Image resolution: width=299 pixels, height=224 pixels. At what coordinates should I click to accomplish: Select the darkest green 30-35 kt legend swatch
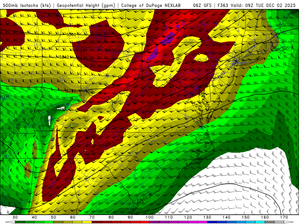(20, 222)
